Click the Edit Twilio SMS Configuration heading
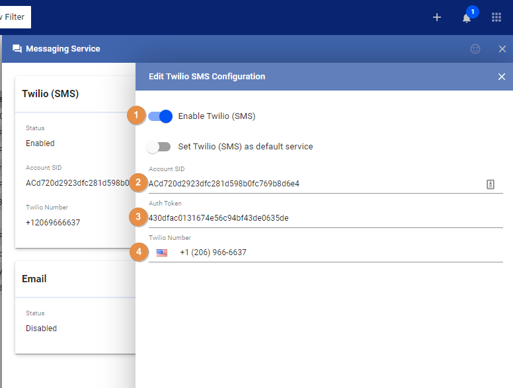 tap(207, 77)
